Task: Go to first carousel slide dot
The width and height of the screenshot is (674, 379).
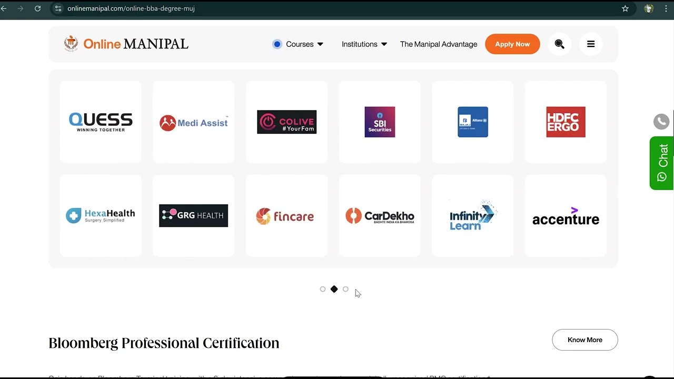Action: [x=323, y=289]
